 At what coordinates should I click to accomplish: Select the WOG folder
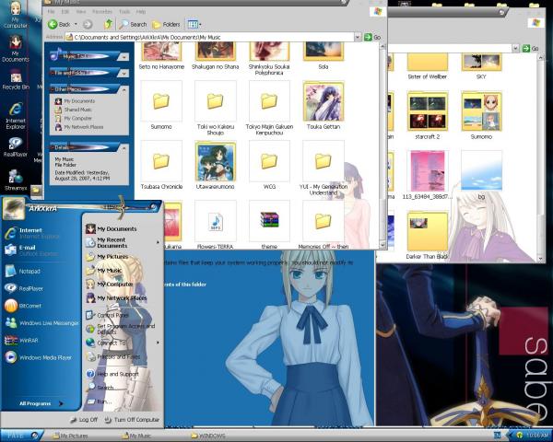pyautogui.click(x=269, y=165)
